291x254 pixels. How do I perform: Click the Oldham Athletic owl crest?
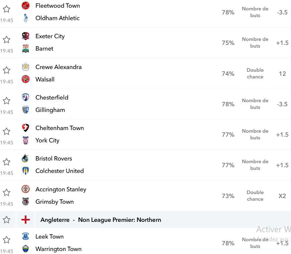(x=26, y=18)
